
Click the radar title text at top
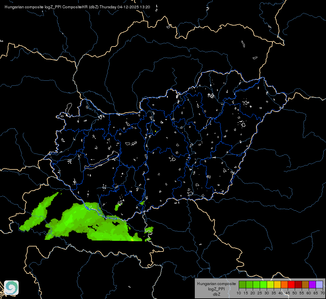coord(77,7)
